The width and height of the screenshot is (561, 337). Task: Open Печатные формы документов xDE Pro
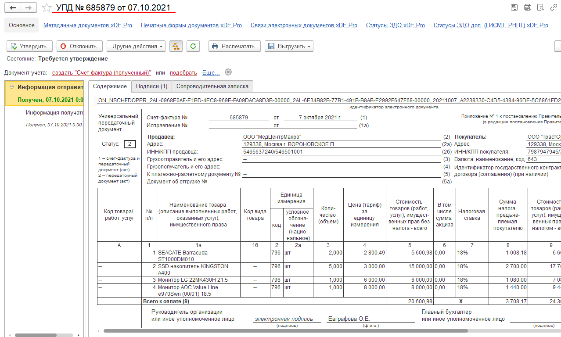click(x=191, y=25)
